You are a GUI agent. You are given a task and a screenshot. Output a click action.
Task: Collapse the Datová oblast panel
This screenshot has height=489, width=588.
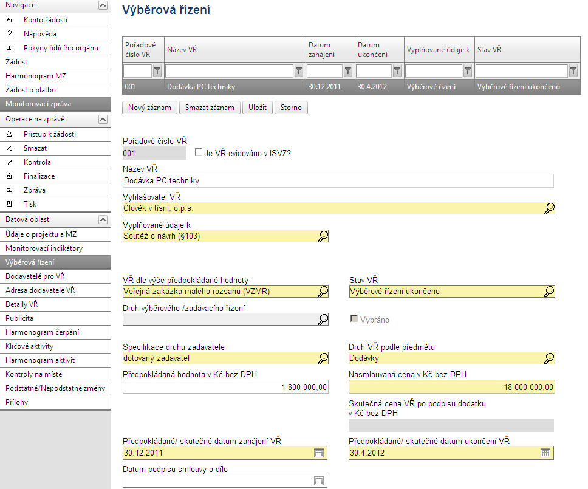pos(103,219)
